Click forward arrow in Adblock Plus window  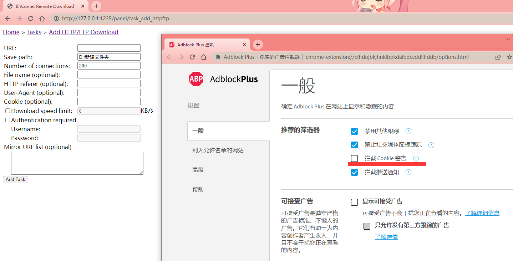pyautogui.click(x=181, y=57)
